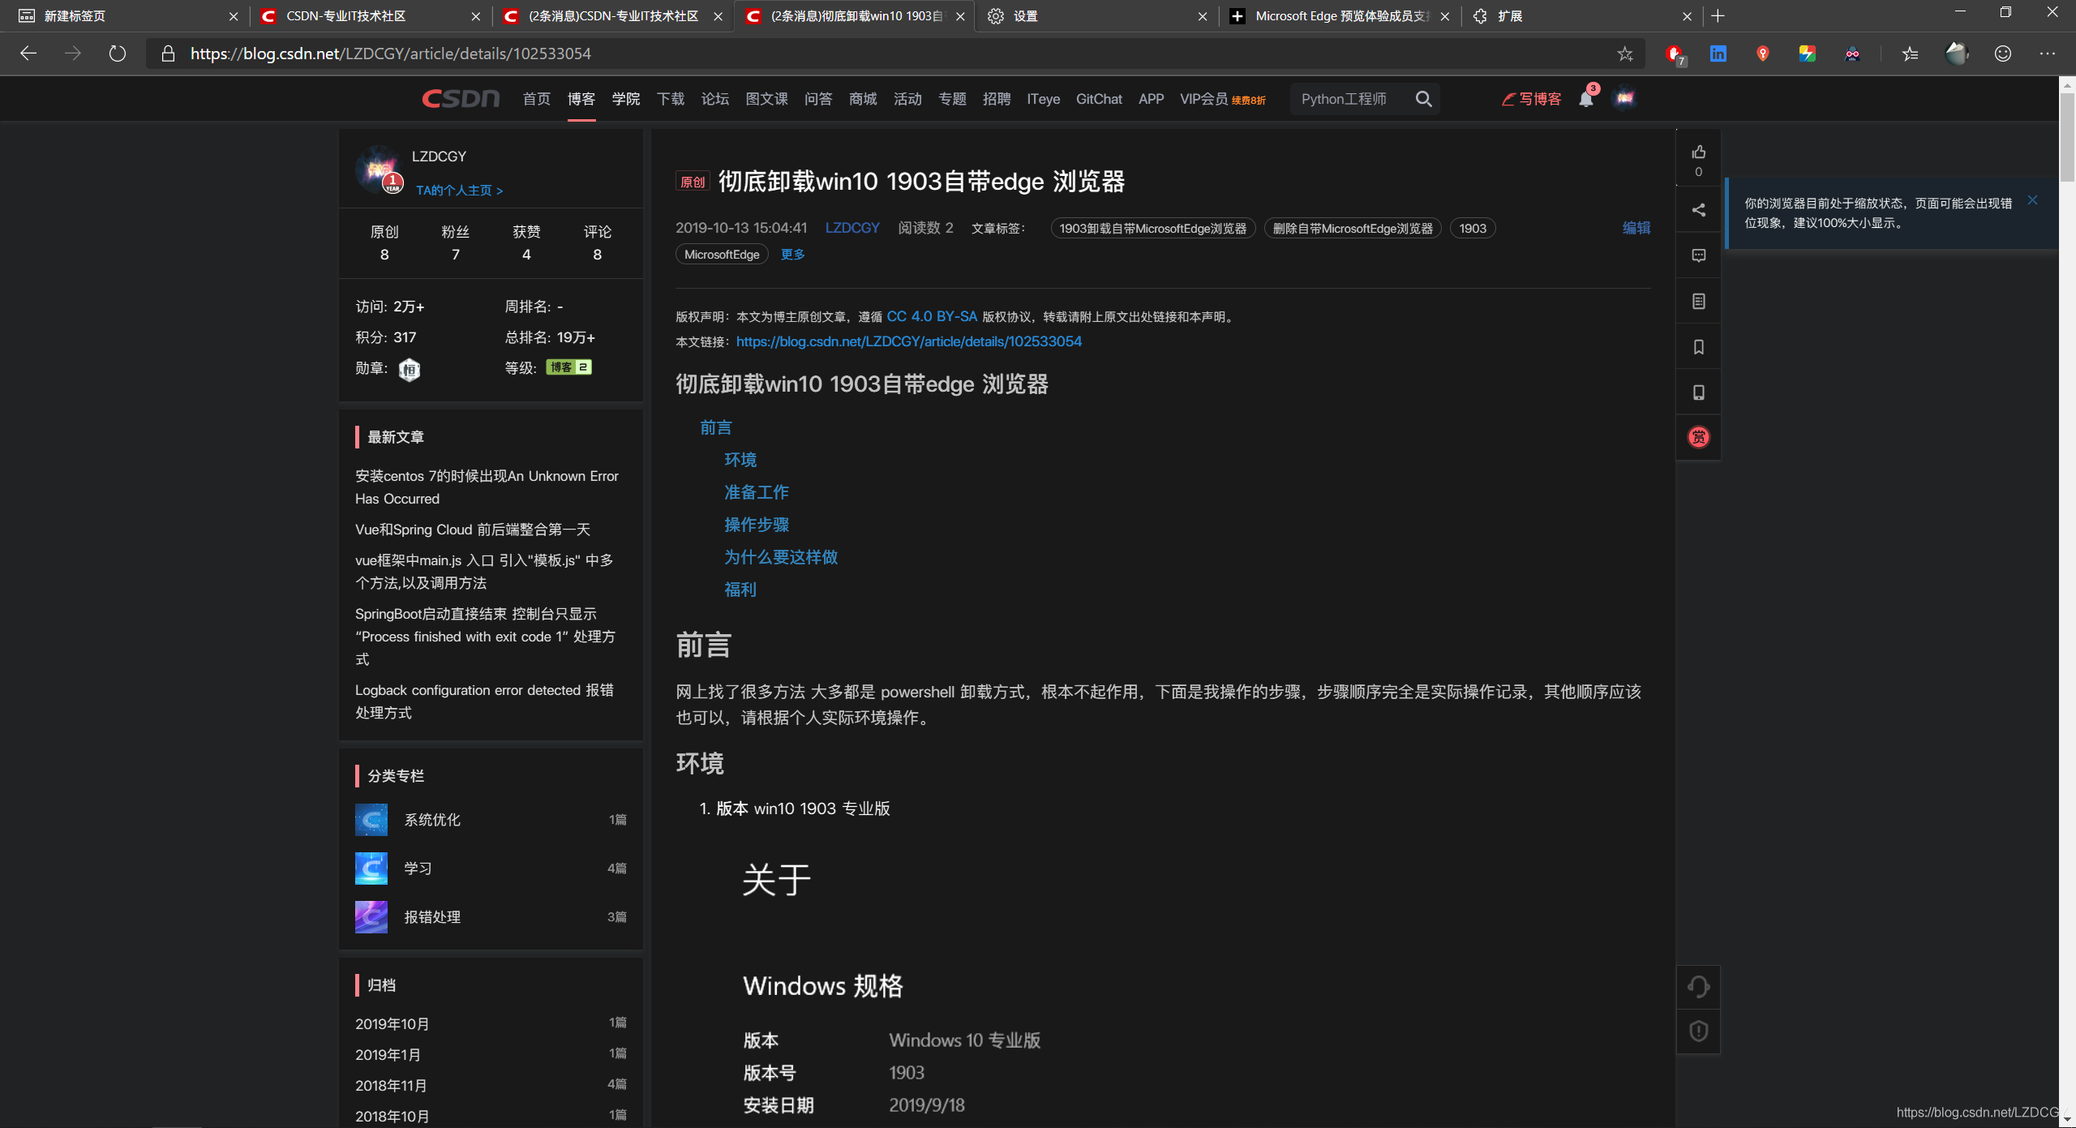2076x1128 pixels.
Task: Jump to 为什么要这样做 in contents
Action: click(x=780, y=557)
